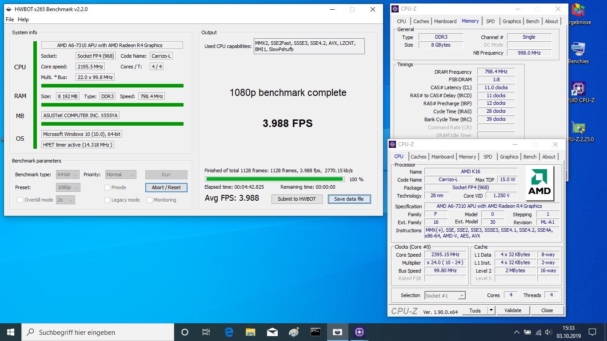
Task: Expand the Tools dropdown arrow in CPU-Z
Action: tap(491, 310)
